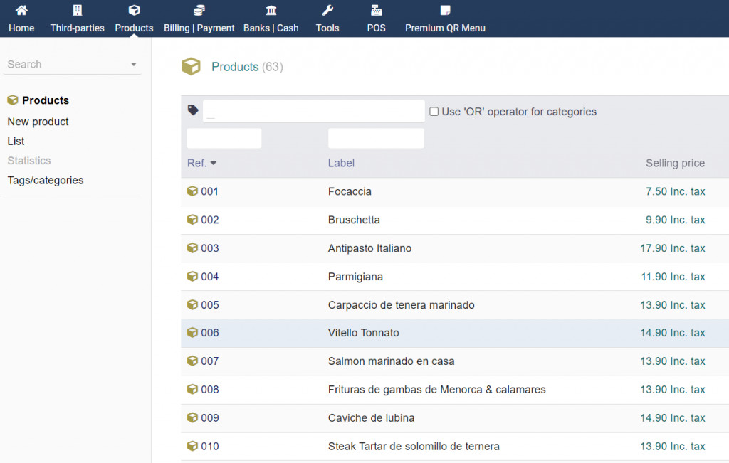Select Tags/categories in left sidebar
The height and width of the screenshot is (463, 729).
[46, 181]
